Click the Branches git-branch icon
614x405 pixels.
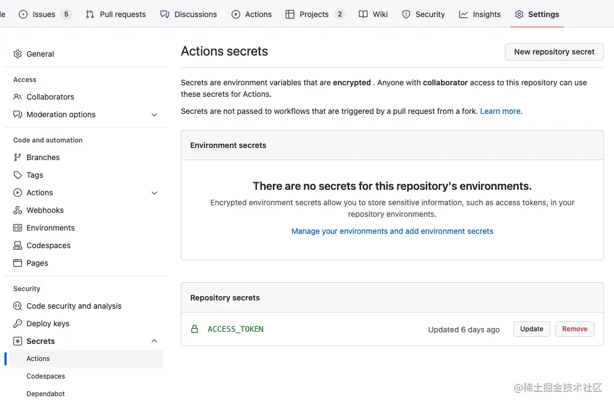[18, 157]
